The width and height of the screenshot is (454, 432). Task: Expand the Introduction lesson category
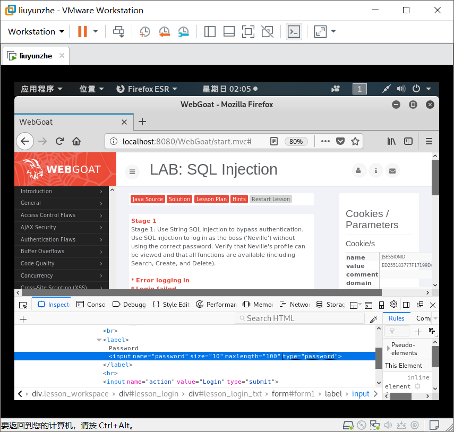62,191
